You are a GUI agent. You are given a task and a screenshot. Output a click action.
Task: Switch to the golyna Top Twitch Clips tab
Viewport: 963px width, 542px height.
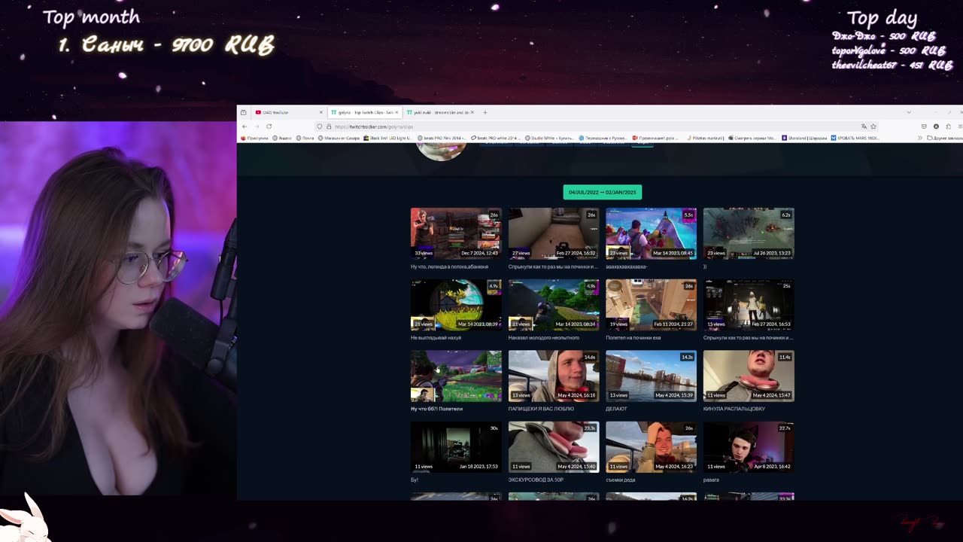pyautogui.click(x=365, y=112)
